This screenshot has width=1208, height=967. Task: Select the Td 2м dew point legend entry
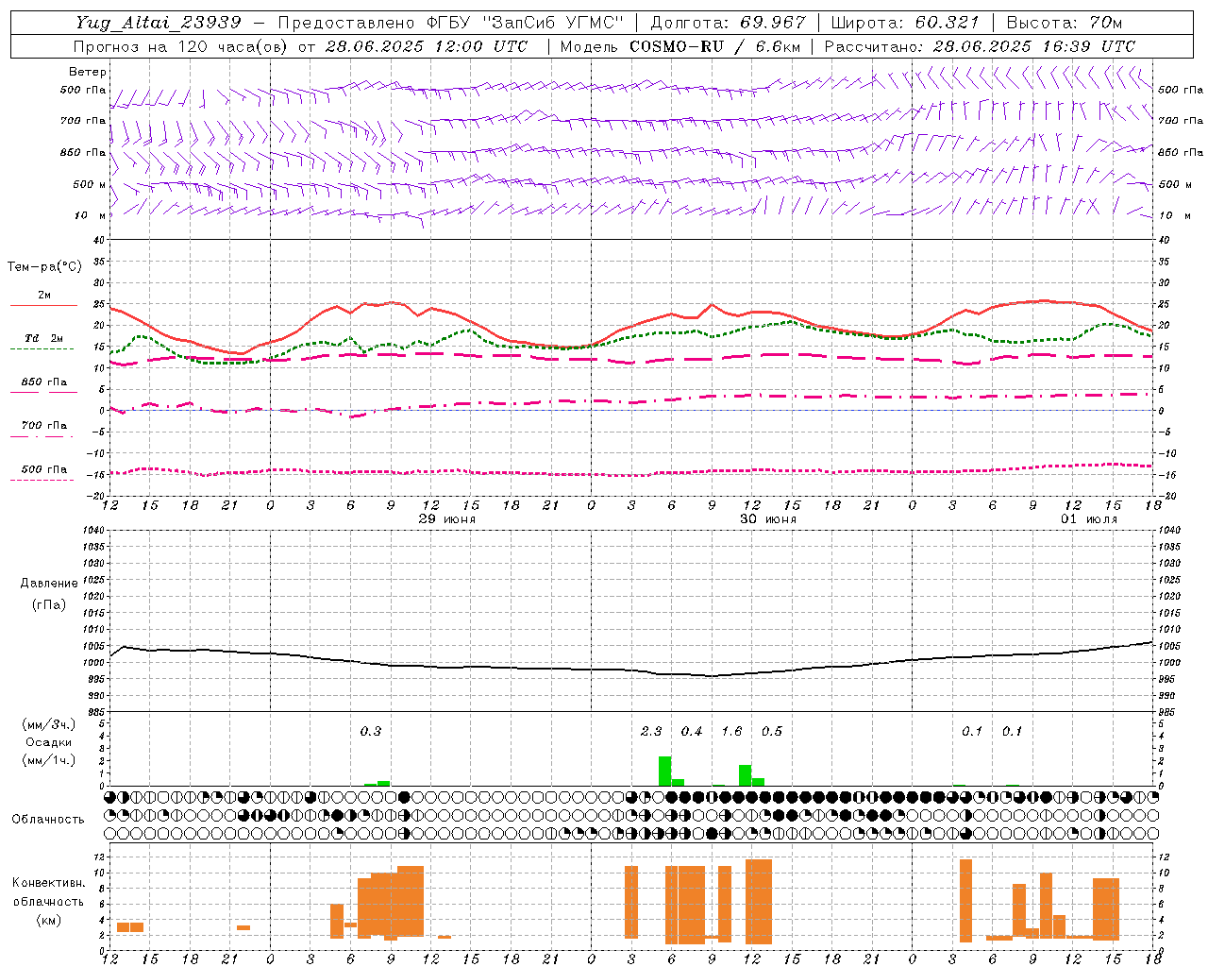(x=44, y=338)
